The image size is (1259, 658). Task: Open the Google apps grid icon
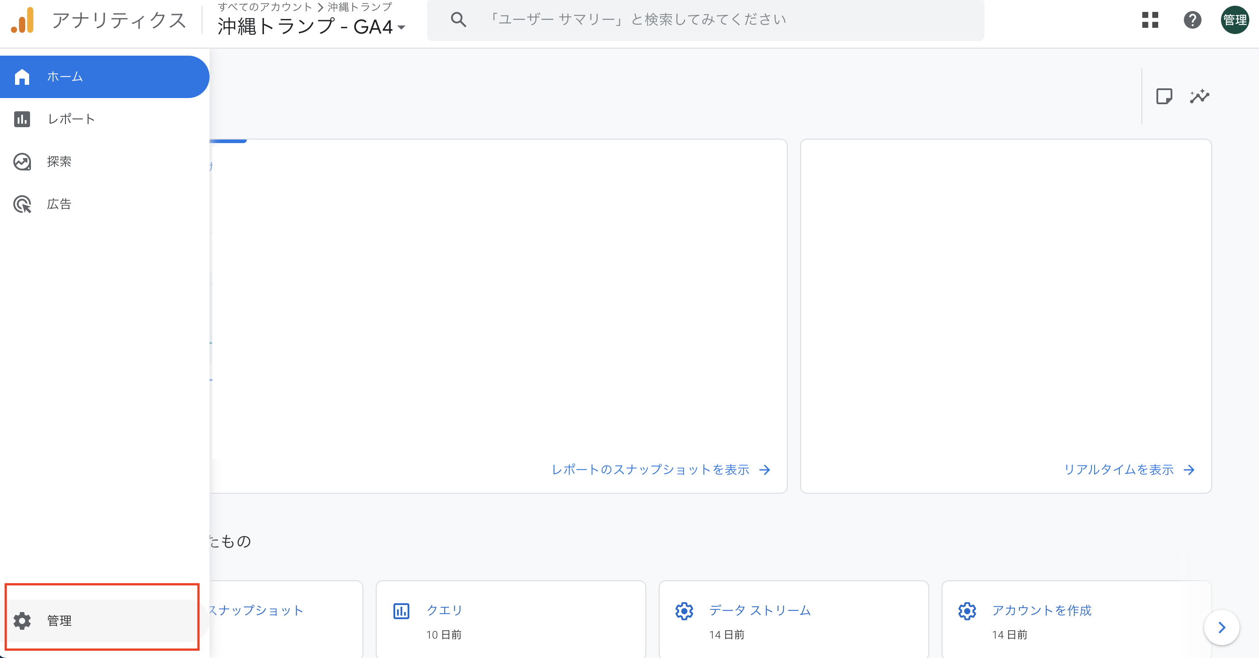(x=1150, y=20)
